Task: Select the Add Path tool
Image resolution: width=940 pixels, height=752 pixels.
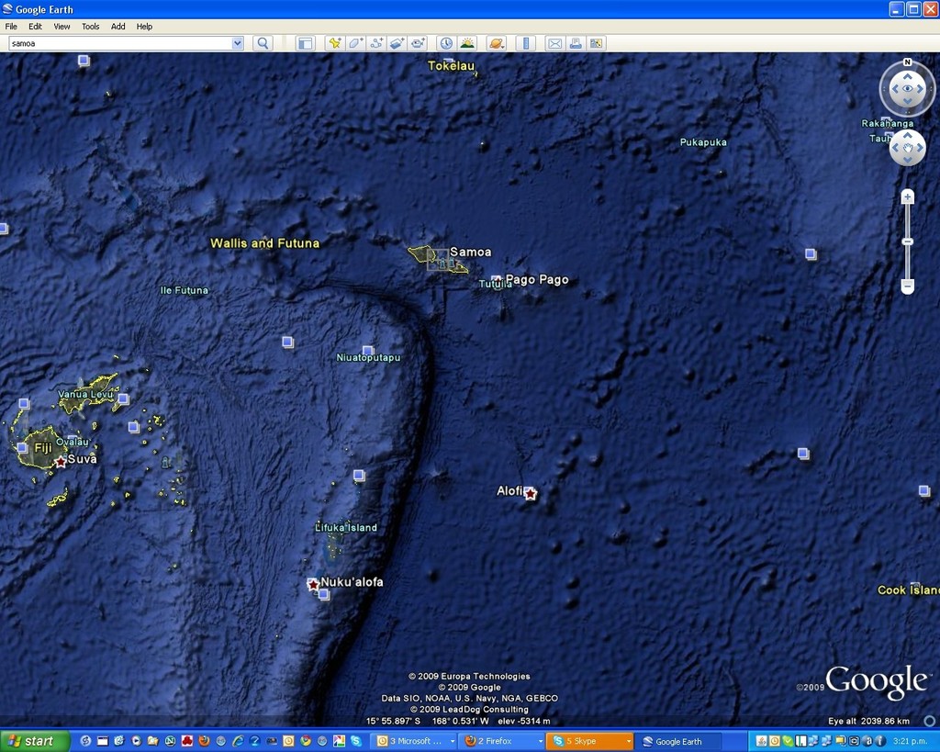Action: point(376,43)
